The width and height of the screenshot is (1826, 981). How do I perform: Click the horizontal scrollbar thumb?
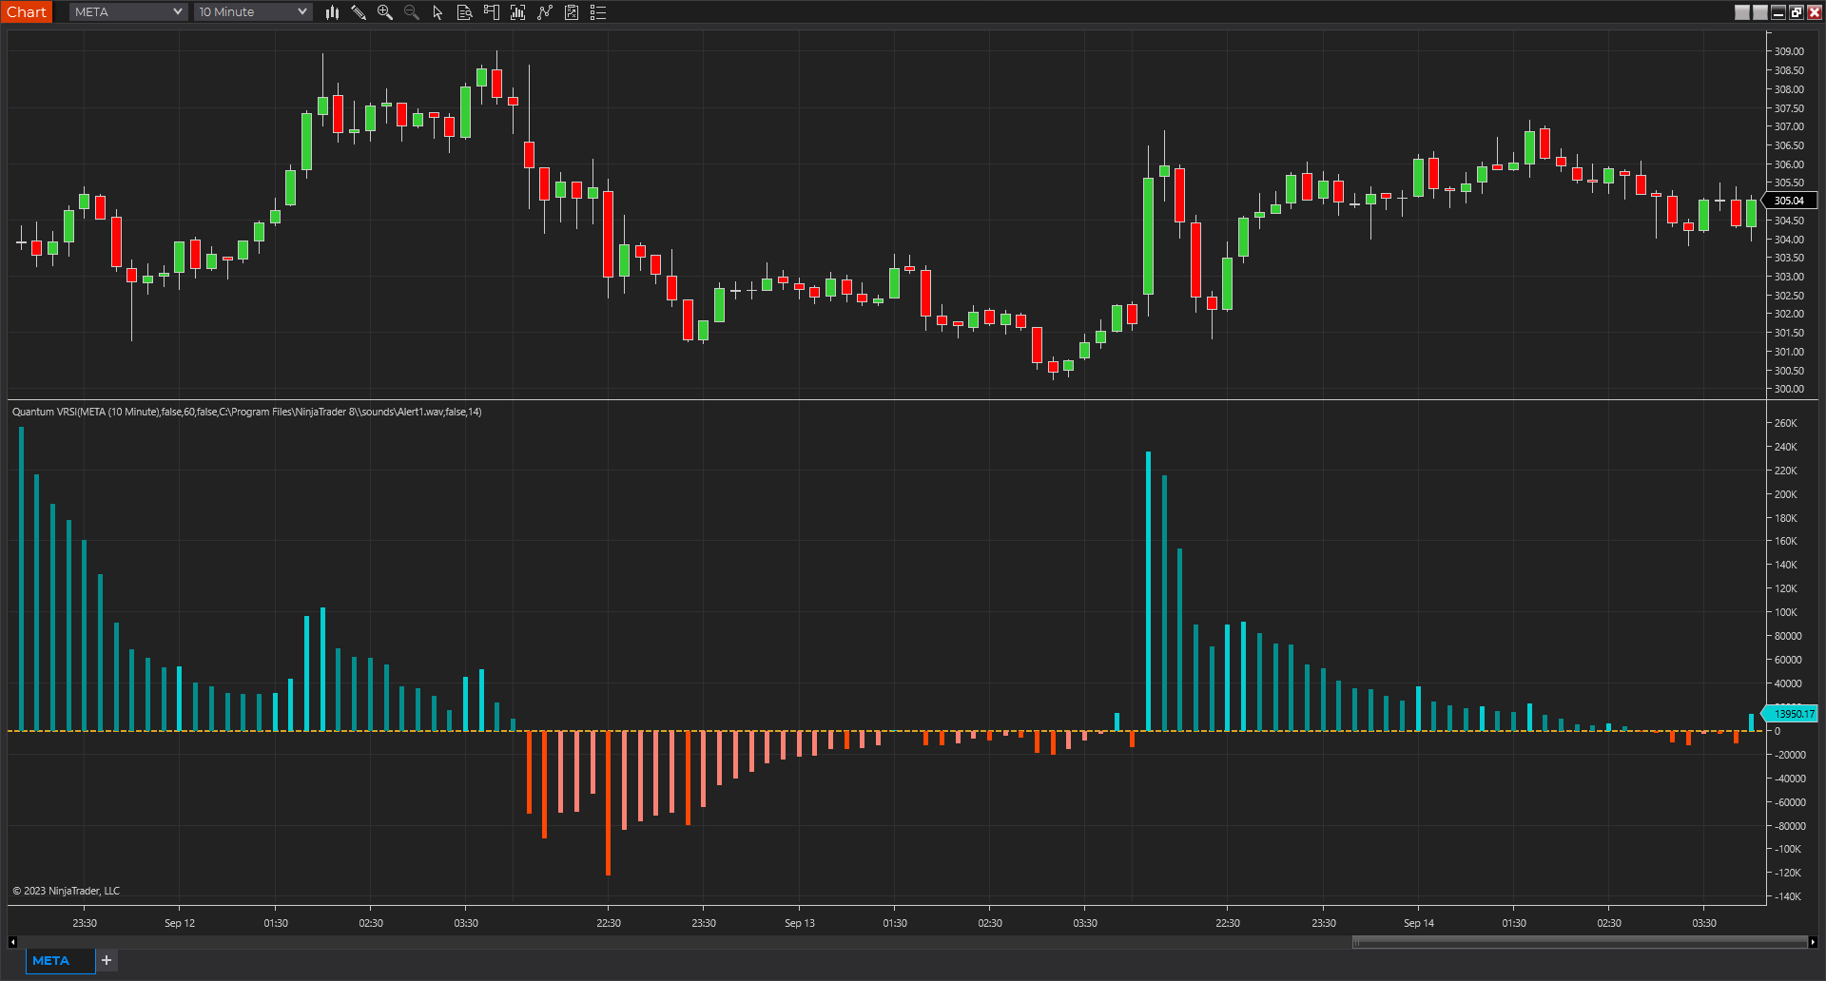coord(1580,942)
